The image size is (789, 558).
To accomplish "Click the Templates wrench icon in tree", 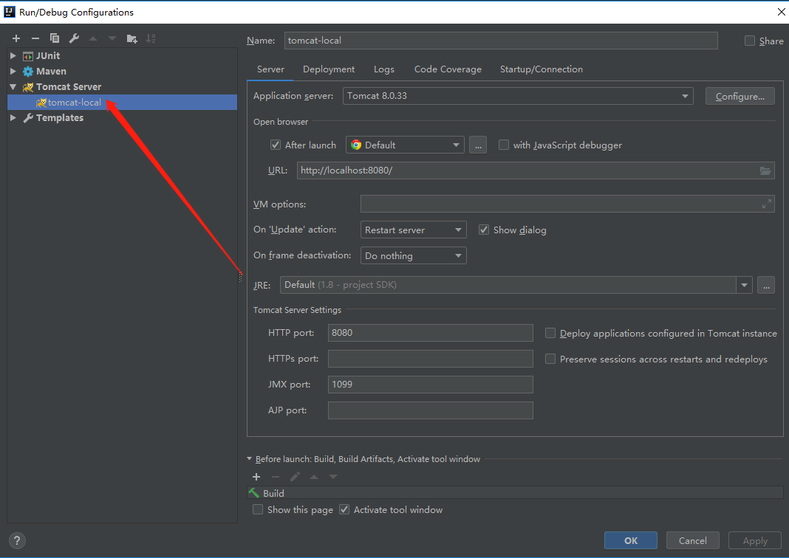I will point(28,118).
